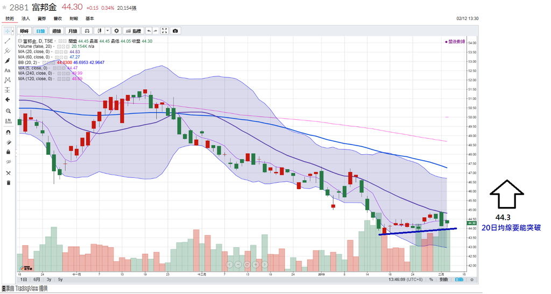This screenshot has width=551, height=294.
Task: Select the crosshair cursor tool
Action: coord(7,31)
